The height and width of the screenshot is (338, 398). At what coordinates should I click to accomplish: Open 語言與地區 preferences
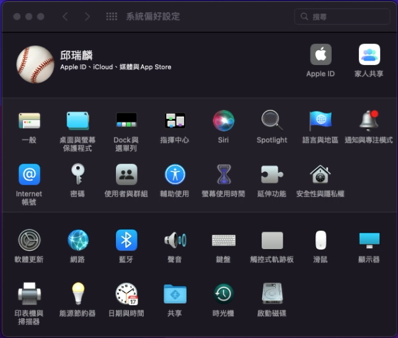click(x=321, y=121)
